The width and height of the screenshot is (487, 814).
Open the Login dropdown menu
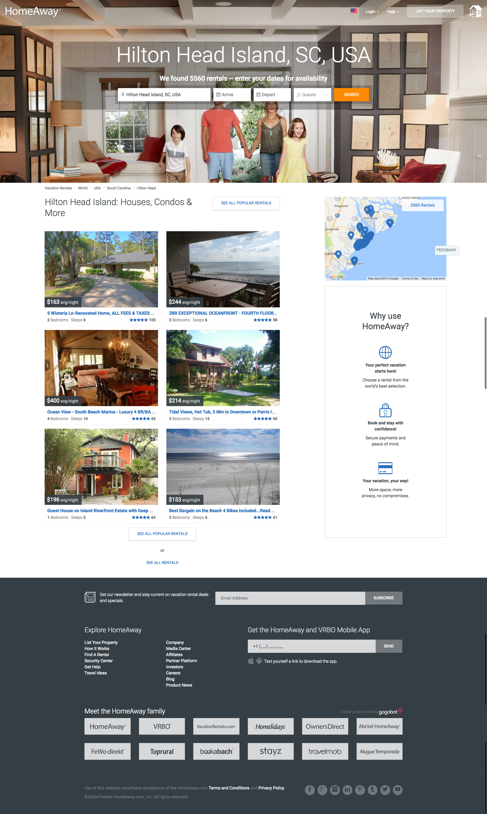coord(372,11)
